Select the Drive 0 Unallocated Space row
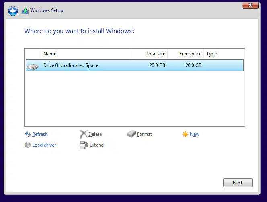Screen dimensions: 267x202 click(x=135, y=65)
